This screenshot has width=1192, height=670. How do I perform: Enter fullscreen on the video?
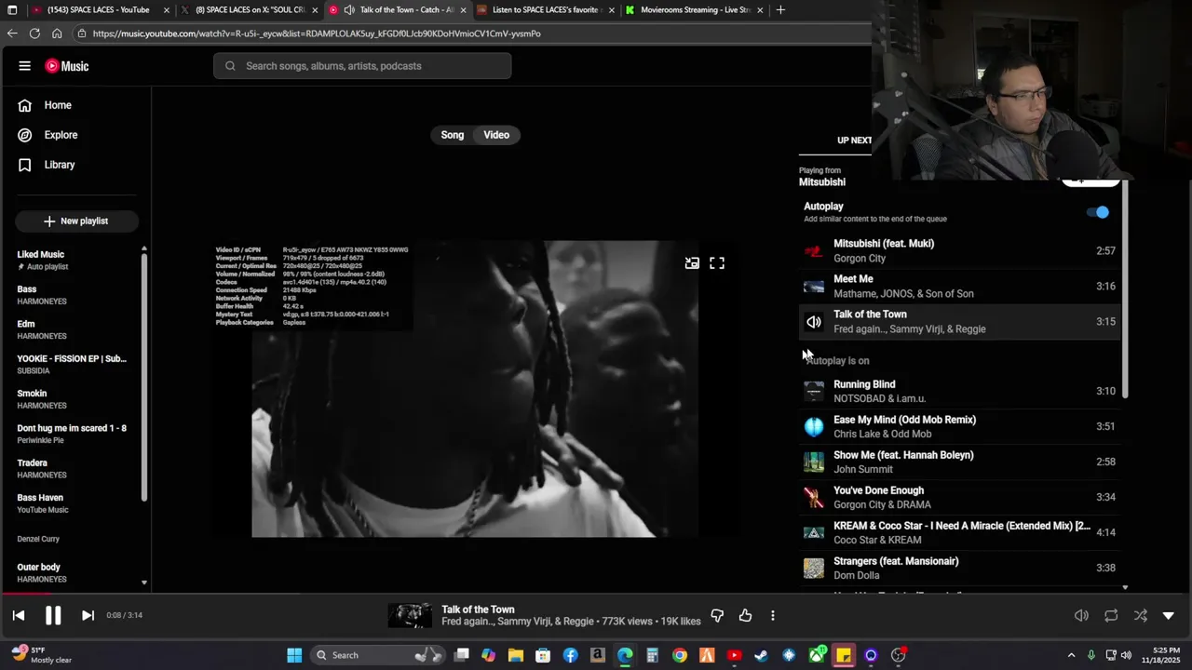coord(717,263)
